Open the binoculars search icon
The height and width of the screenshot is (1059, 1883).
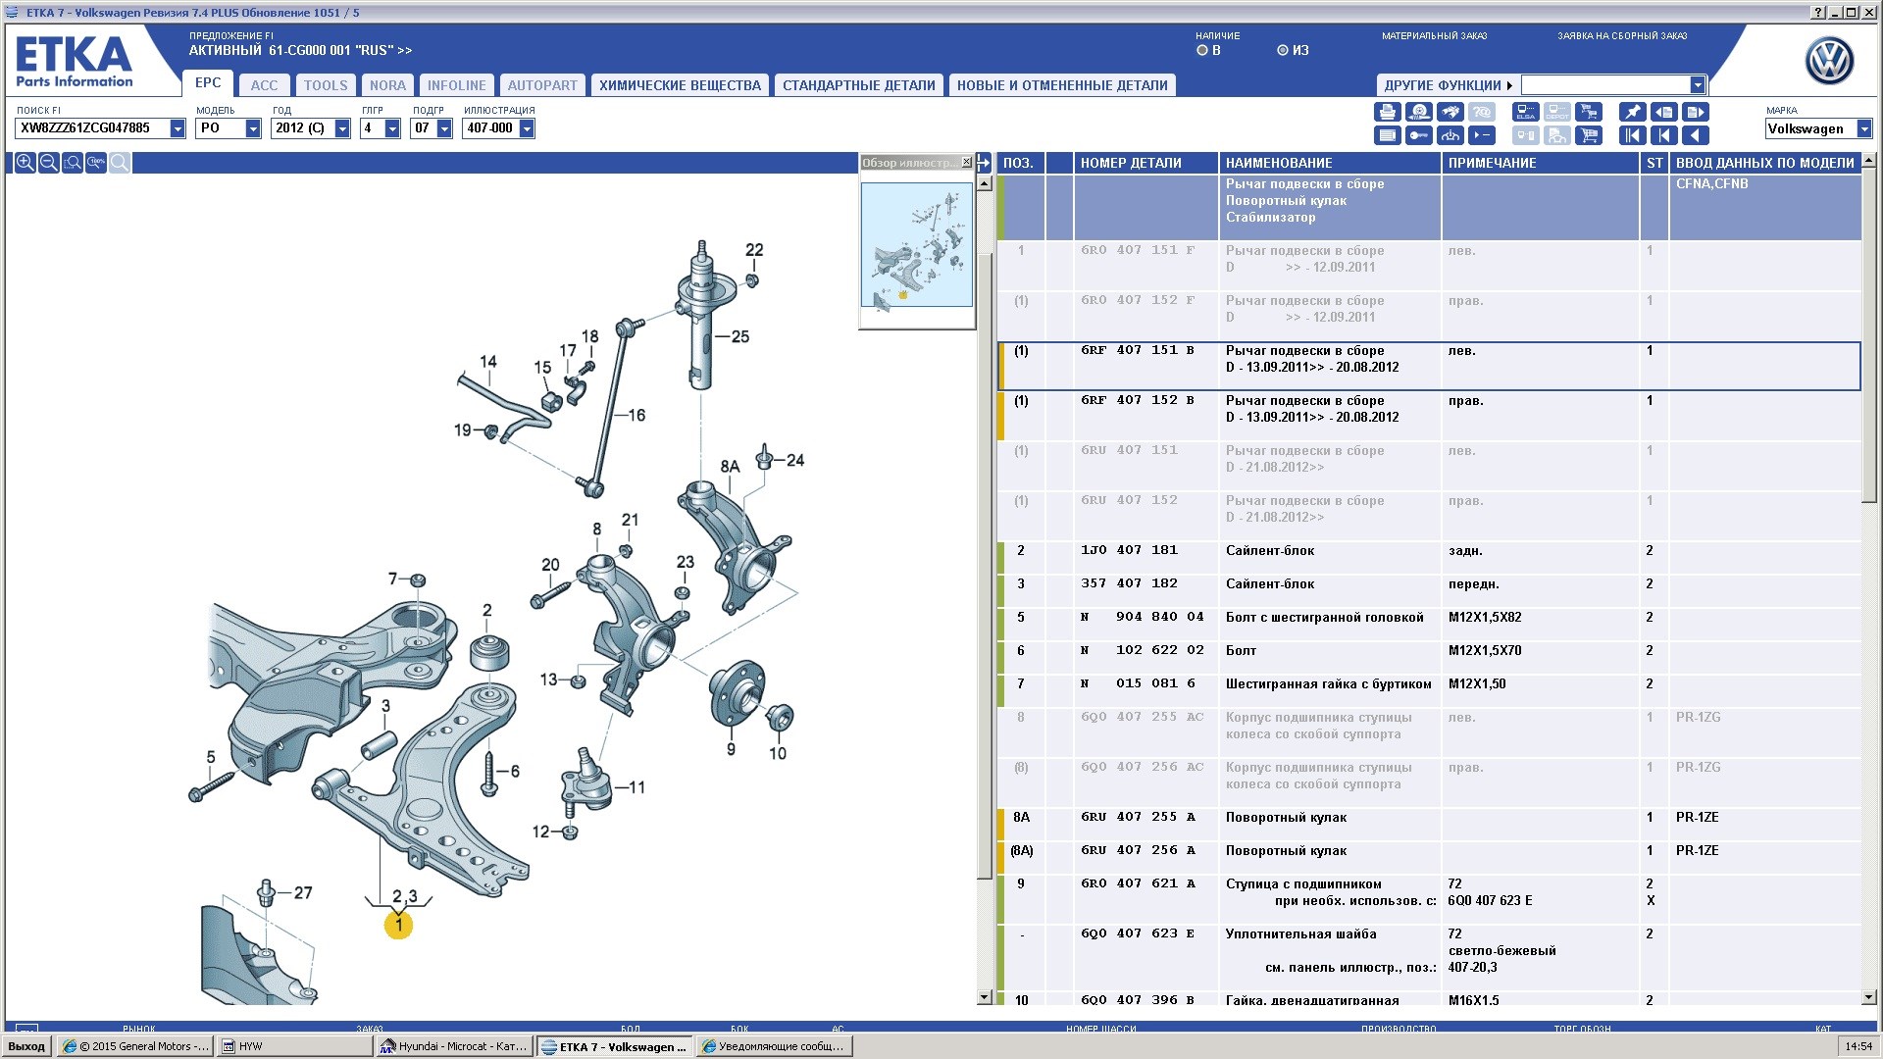click(x=1450, y=112)
